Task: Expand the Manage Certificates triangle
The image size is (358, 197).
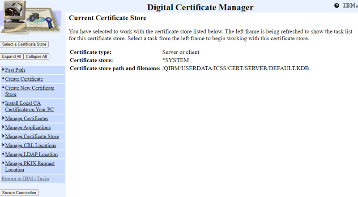Action: (3, 118)
